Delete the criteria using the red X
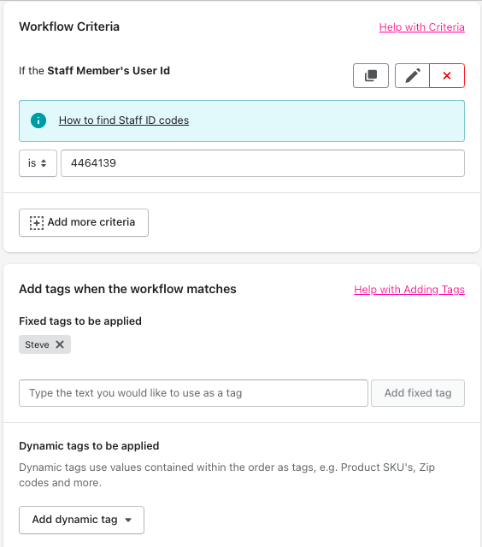Screen dimensions: 482x547 (x=447, y=75)
